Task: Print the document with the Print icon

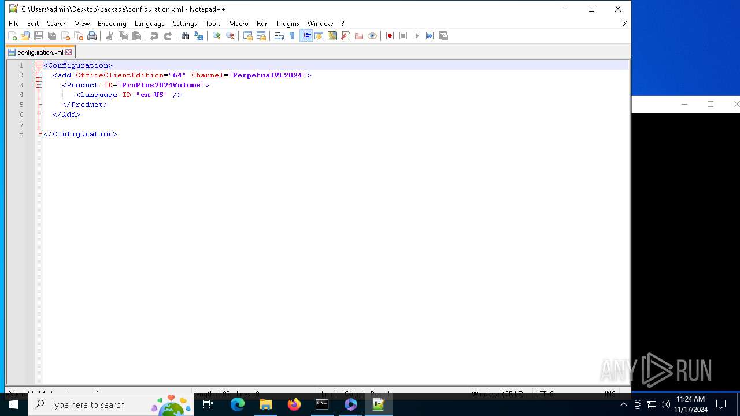Action: pyautogui.click(x=92, y=36)
